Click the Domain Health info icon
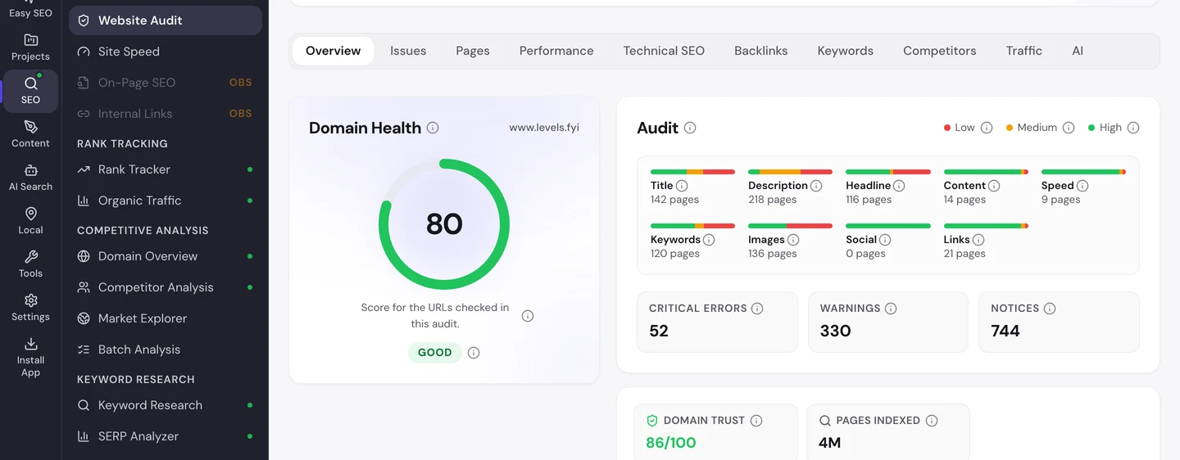1180x460 pixels. 433,128
